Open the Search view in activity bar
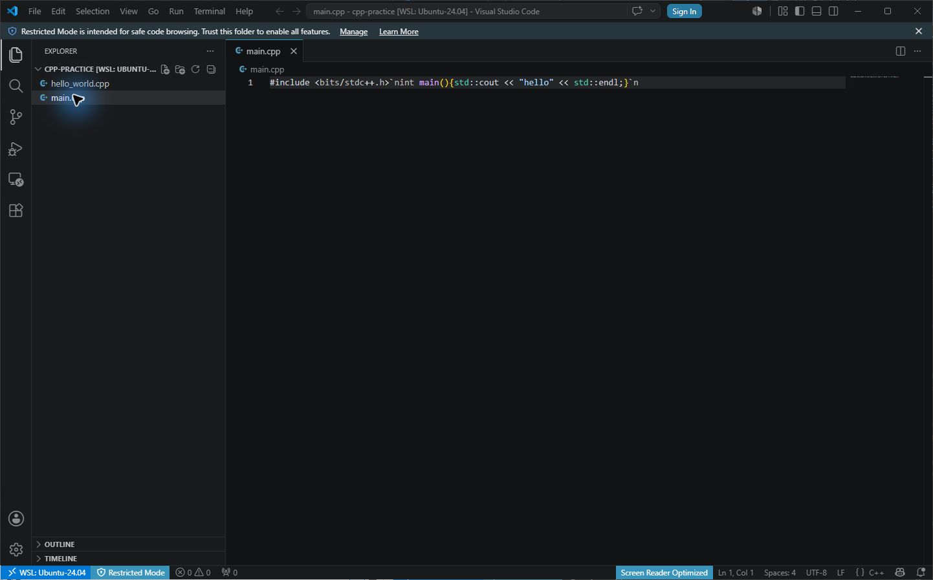Viewport: 933px width, 580px height. [x=16, y=86]
